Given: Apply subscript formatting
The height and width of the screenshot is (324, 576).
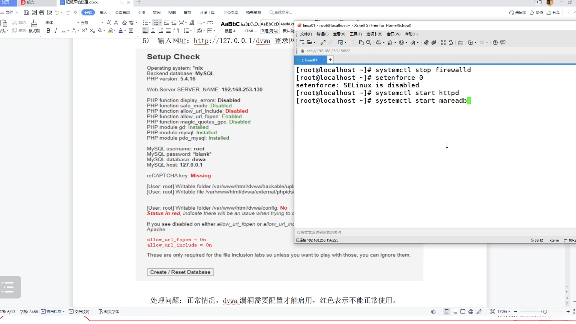Looking at the screenshot, I should [x=92, y=31].
